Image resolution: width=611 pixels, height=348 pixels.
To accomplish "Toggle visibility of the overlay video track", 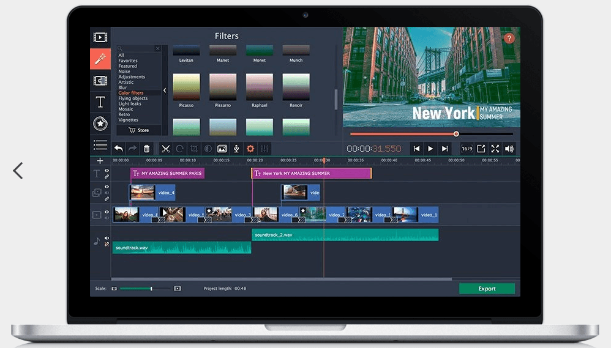I will (x=107, y=187).
